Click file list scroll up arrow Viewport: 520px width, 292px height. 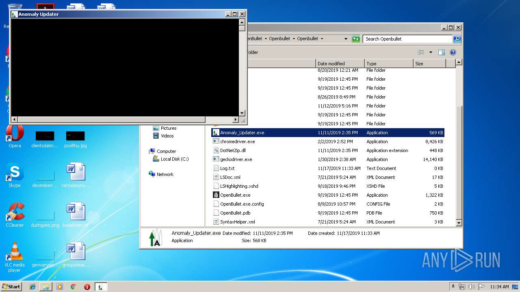pyautogui.click(x=459, y=62)
